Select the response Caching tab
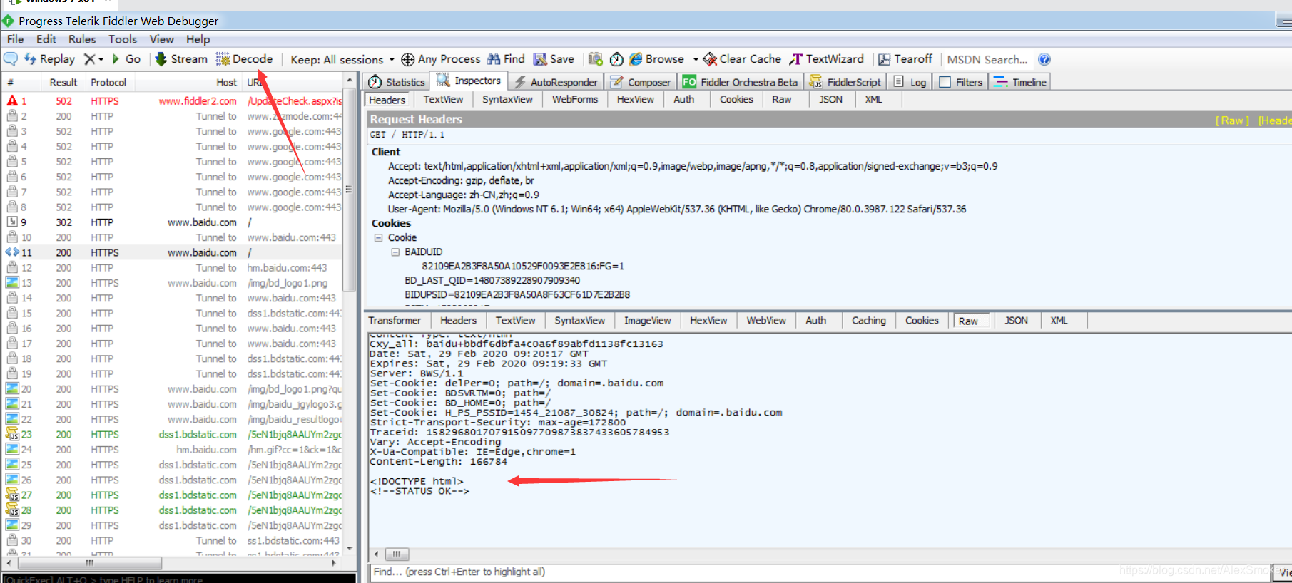This screenshot has width=1292, height=583. [868, 321]
